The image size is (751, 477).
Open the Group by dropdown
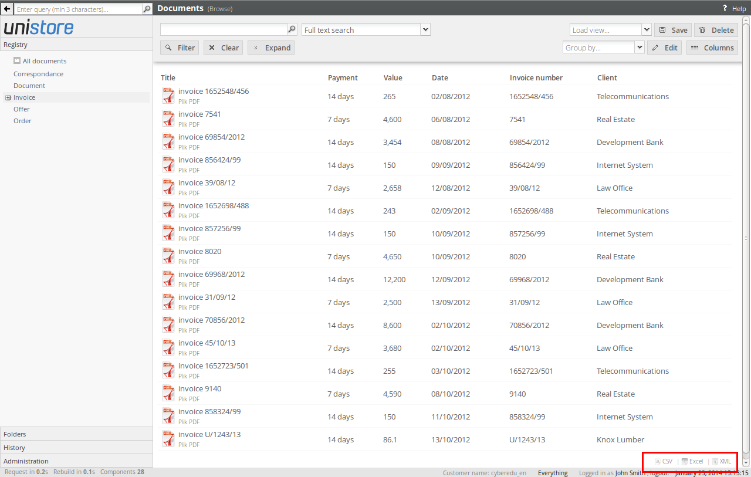[640, 48]
